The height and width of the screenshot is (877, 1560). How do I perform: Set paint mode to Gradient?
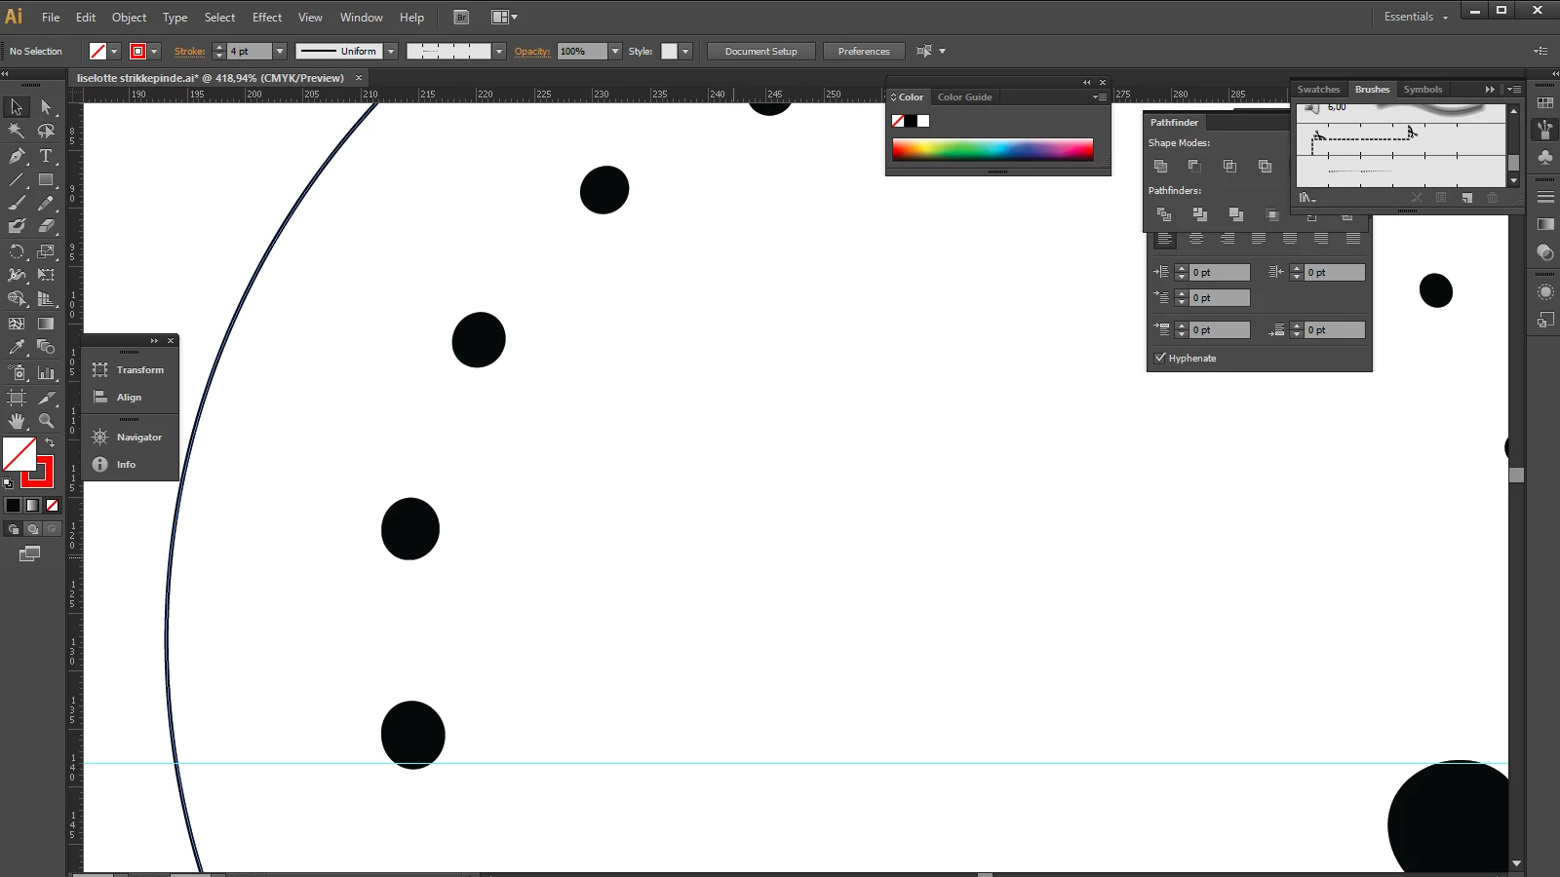32,505
